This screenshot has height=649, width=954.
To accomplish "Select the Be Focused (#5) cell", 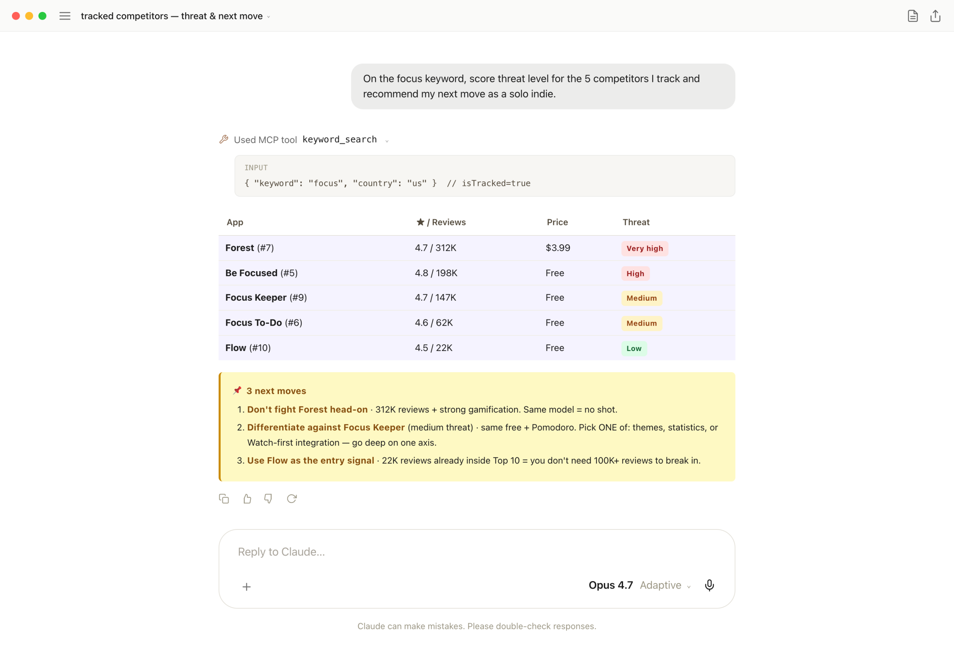I will point(262,273).
